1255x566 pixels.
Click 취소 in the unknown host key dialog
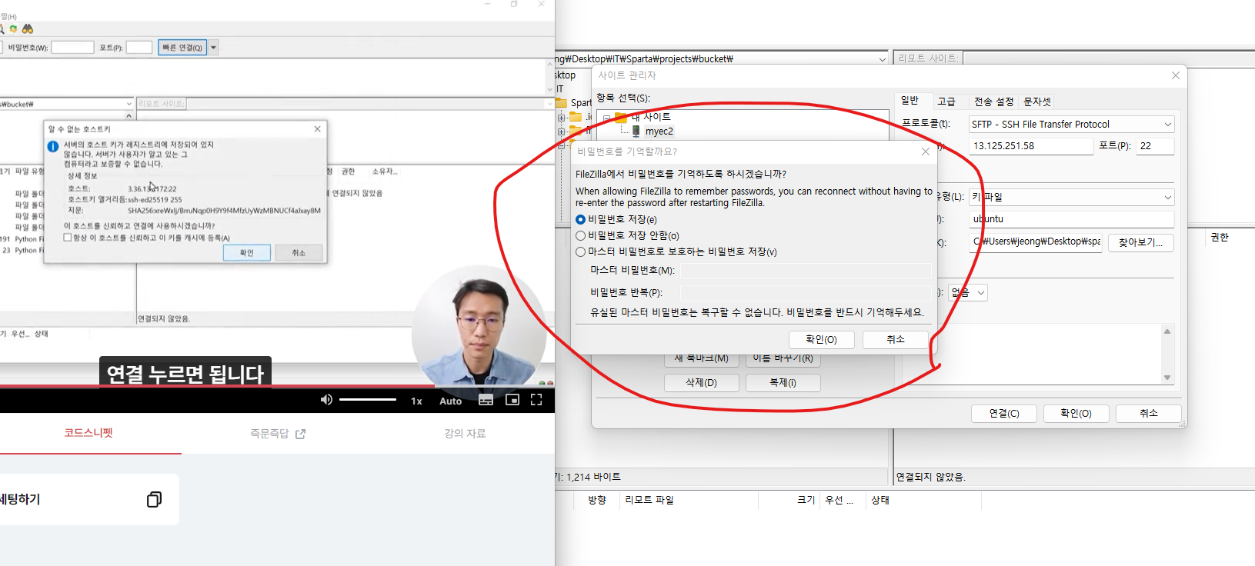(299, 253)
